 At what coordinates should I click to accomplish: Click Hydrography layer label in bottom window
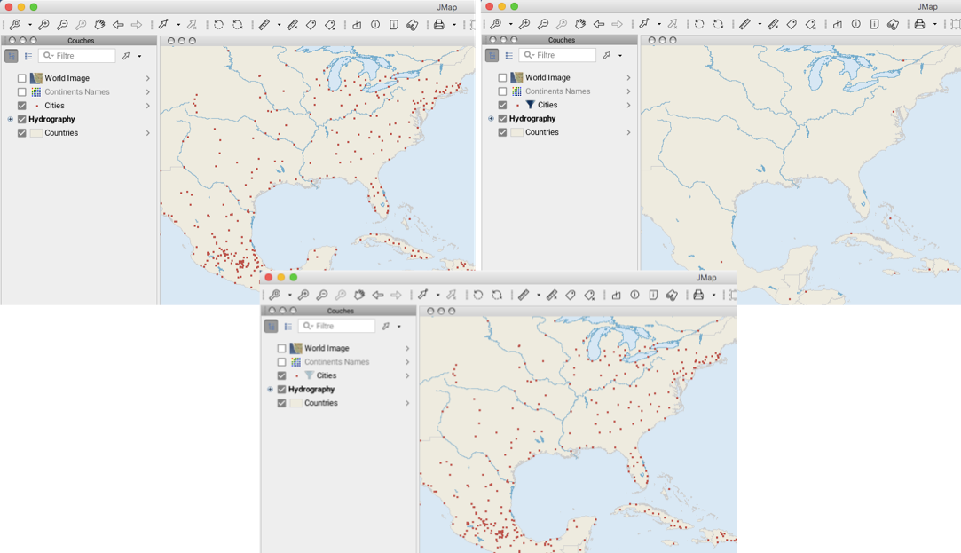pyautogui.click(x=311, y=390)
